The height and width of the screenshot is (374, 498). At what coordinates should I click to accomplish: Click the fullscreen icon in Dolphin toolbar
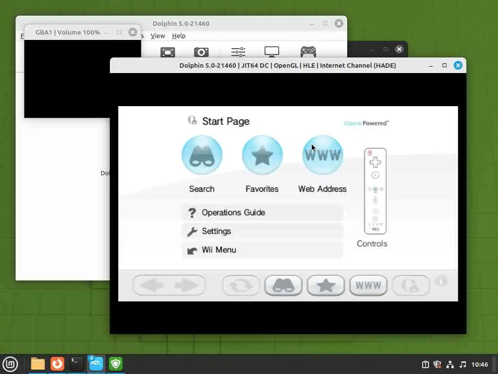tap(168, 52)
